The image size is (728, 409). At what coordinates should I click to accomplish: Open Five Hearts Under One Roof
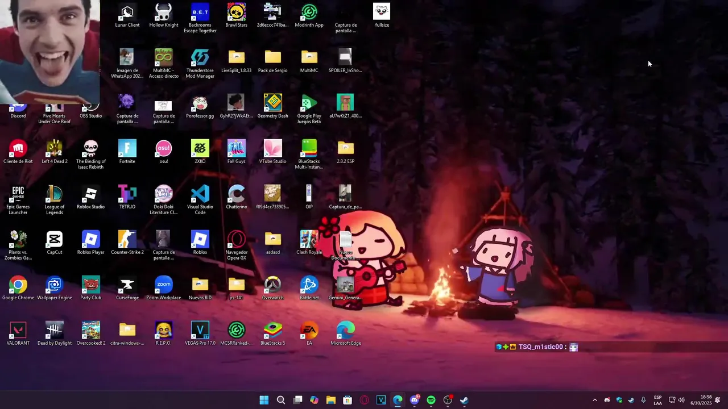[x=55, y=112]
